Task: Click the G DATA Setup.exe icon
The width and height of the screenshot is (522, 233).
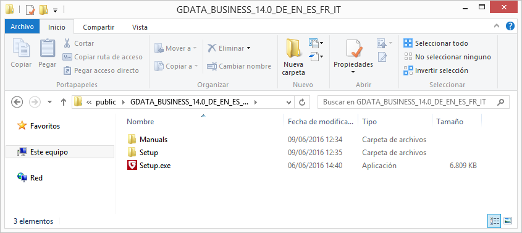Action: coord(132,165)
